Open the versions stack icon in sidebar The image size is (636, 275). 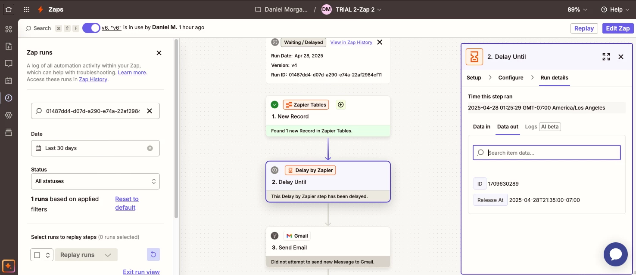pyautogui.click(x=9, y=132)
